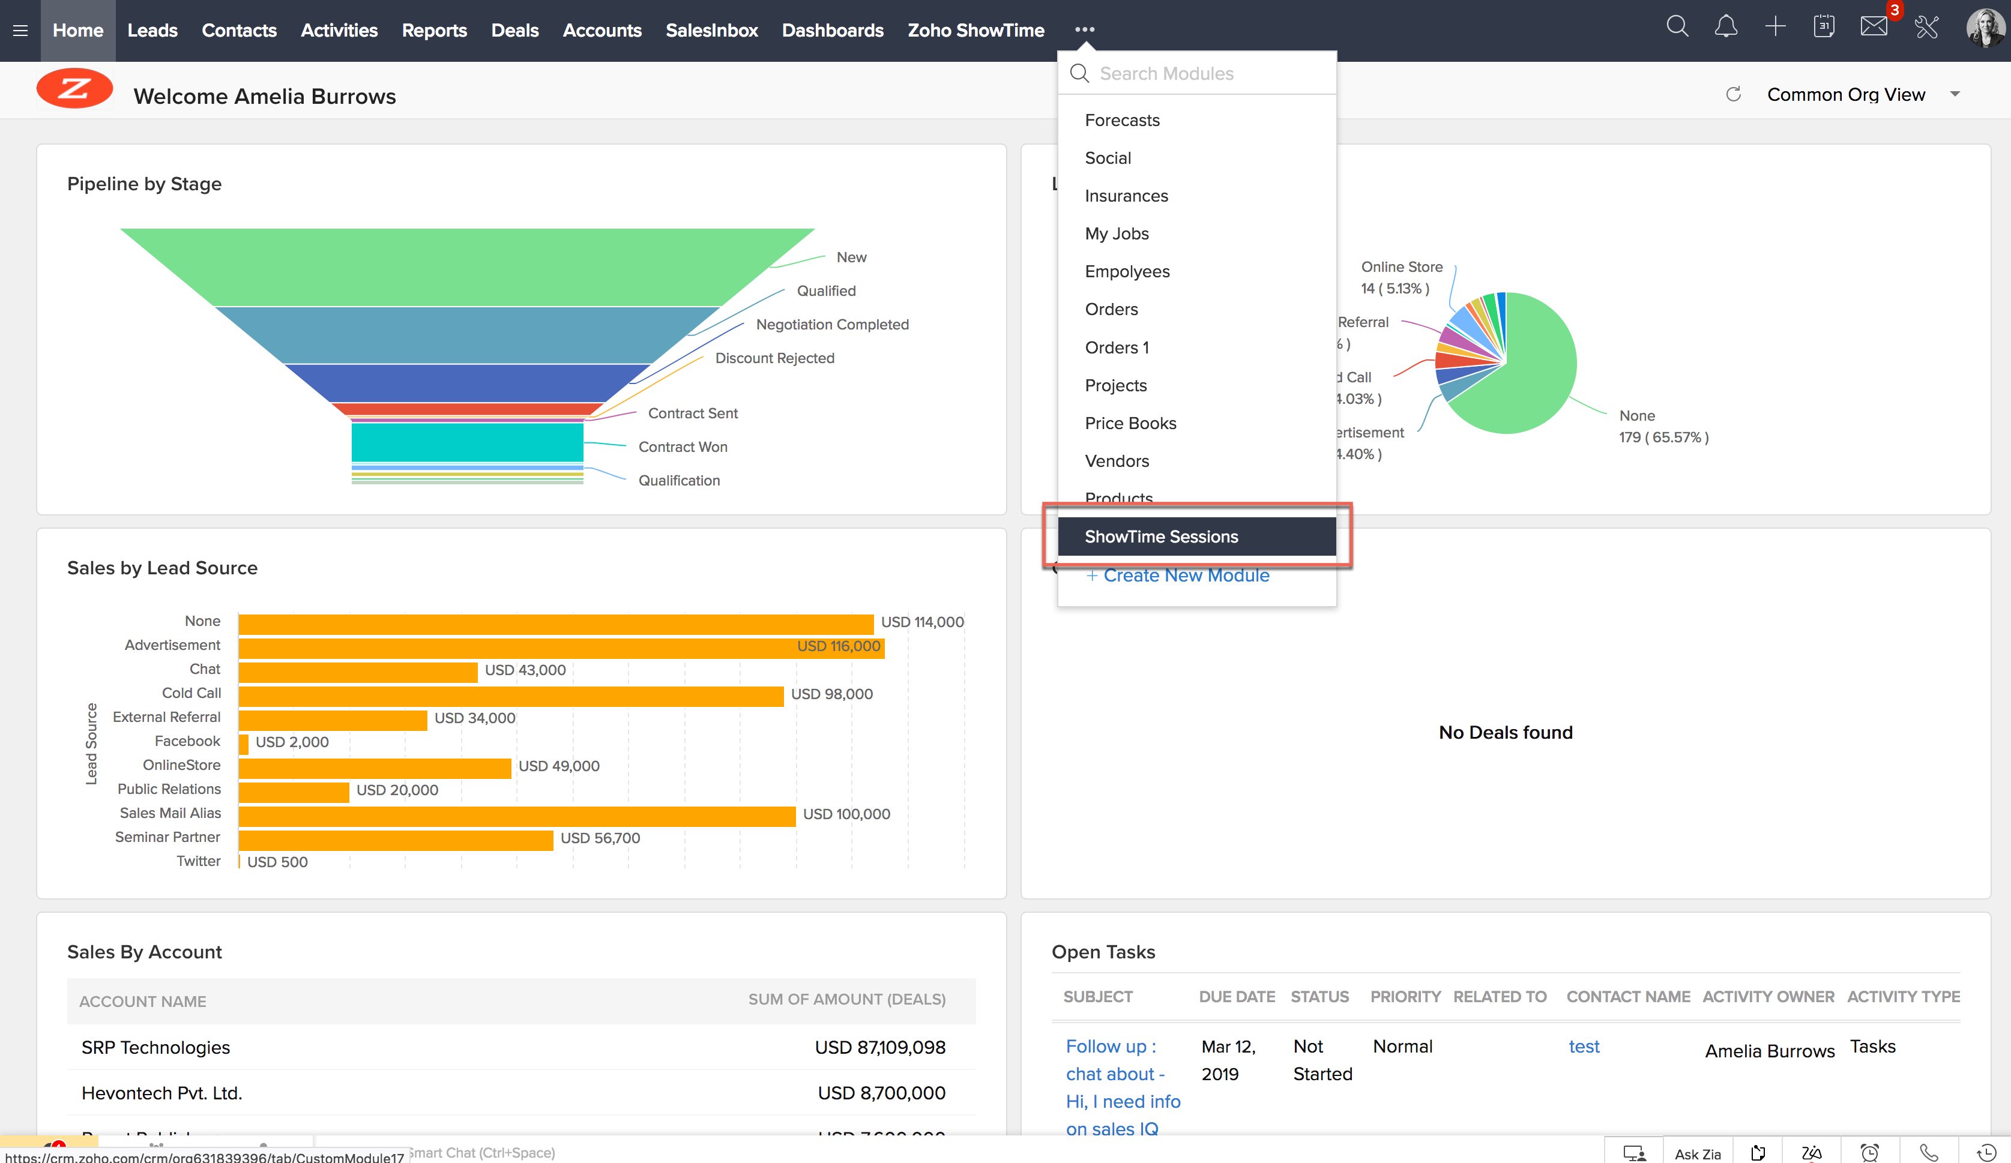Click the three-dots more modules menu
The width and height of the screenshot is (2011, 1163).
pos(1085,29)
